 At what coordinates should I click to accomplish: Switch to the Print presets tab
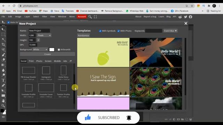[31, 61]
